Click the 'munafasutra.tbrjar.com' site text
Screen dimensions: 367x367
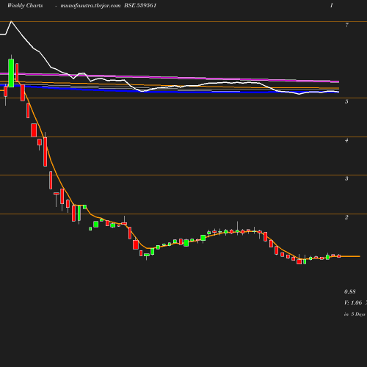[90, 6]
